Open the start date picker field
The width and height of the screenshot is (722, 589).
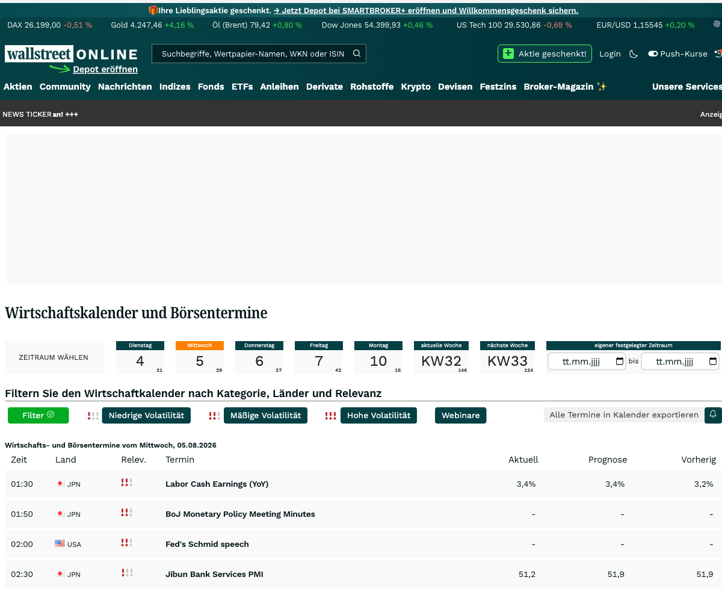[x=587, y=362]
